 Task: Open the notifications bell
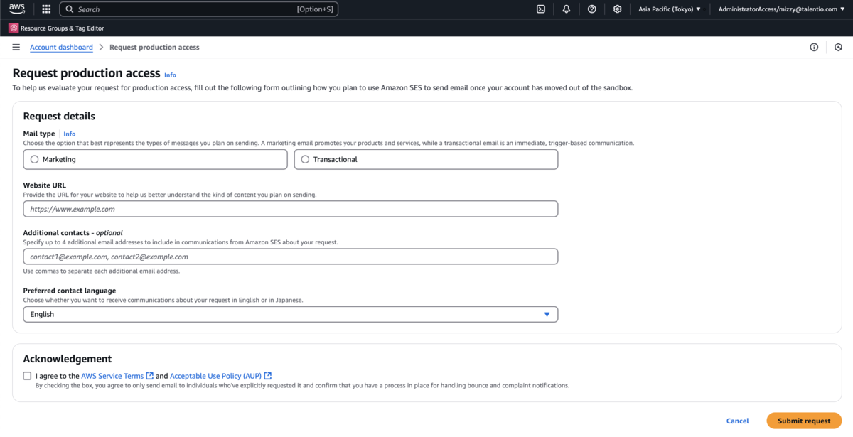click(565, 9)
